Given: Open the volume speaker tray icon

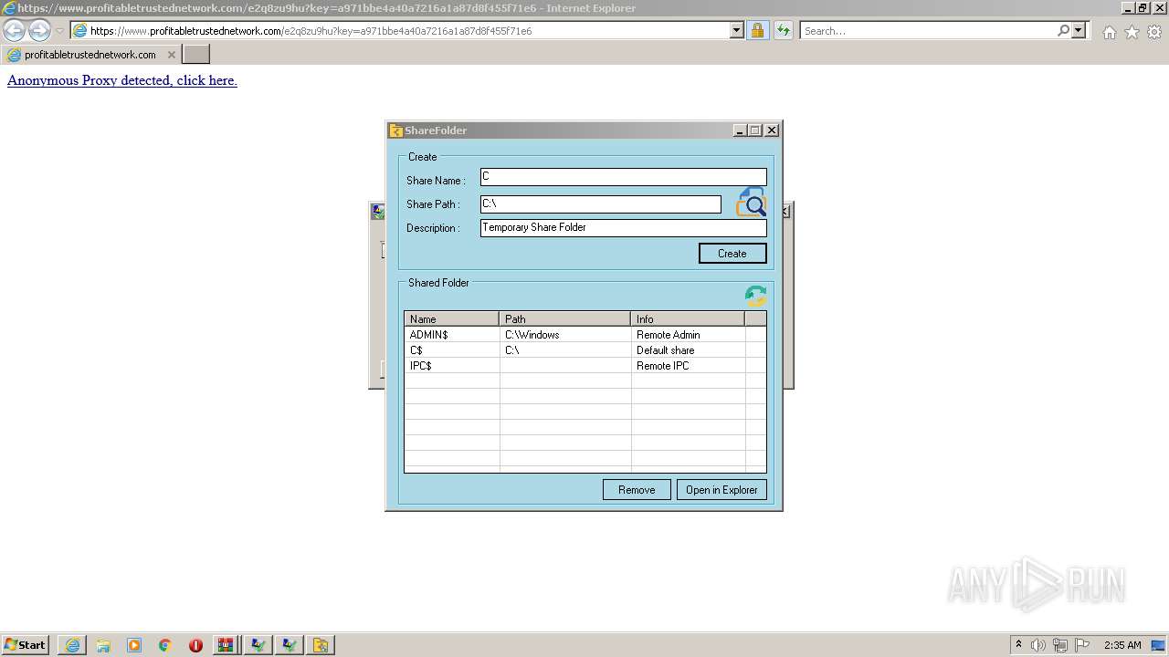Looking at the screenshot, I should point(1038,645).
